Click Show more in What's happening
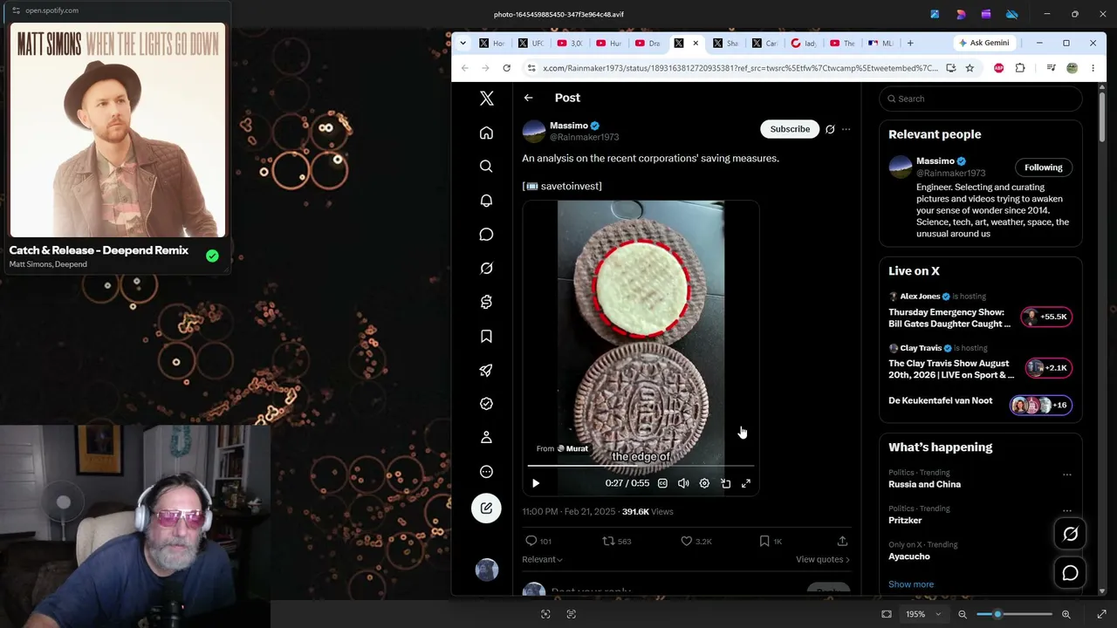The height and width of the screenshot is (628, 1117). [911, 584]
